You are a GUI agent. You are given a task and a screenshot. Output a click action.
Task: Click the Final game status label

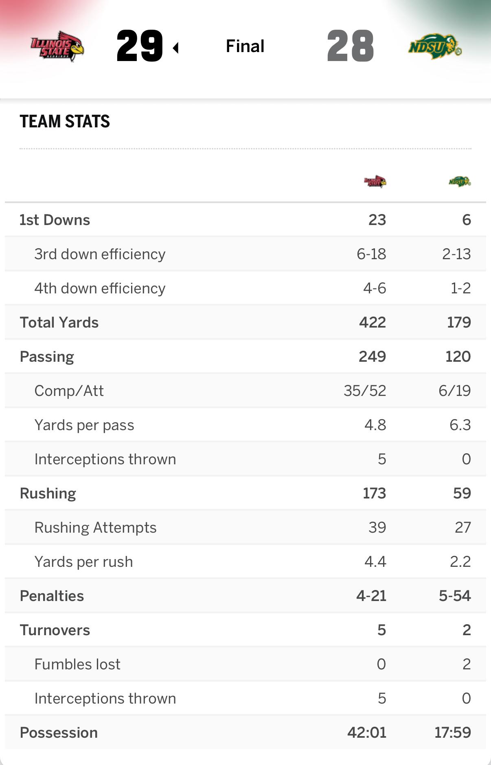click(x=245, y=46)
